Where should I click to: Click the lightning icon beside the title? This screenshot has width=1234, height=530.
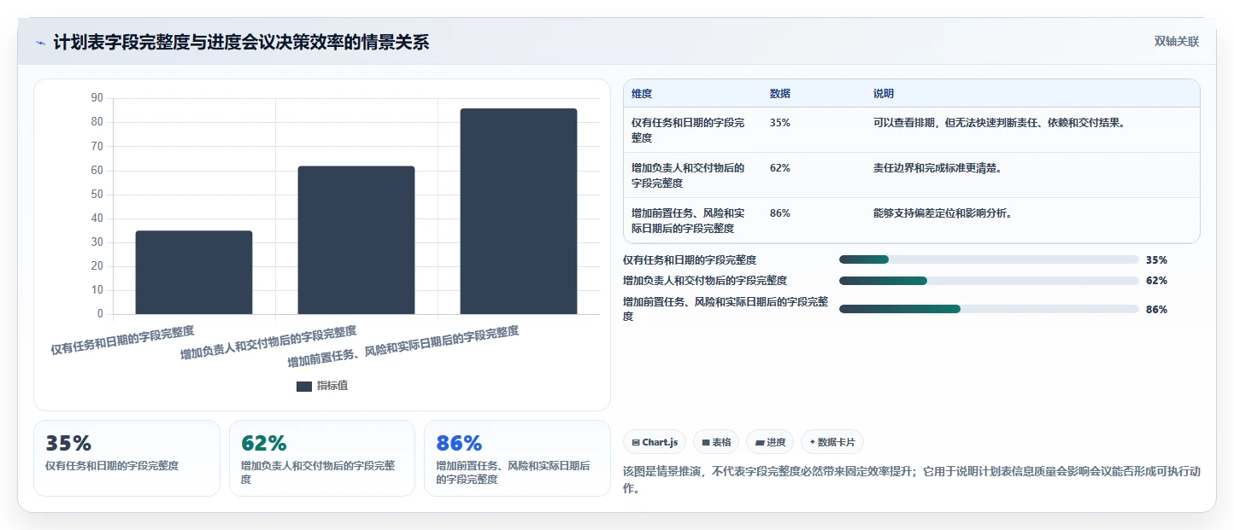coord(41,43)
